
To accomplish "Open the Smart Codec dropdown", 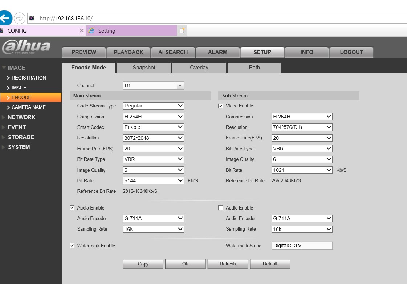I will [153, 127].
